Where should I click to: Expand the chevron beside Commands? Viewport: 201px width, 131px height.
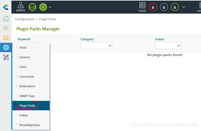pyautogui.click(x=17, y=76)
